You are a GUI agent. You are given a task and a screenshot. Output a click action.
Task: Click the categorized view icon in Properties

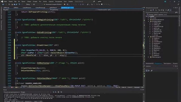[146, 71]
